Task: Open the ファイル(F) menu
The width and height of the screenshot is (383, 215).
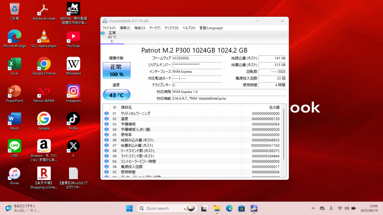Action: pyautogui.click(x=109, y=28)
